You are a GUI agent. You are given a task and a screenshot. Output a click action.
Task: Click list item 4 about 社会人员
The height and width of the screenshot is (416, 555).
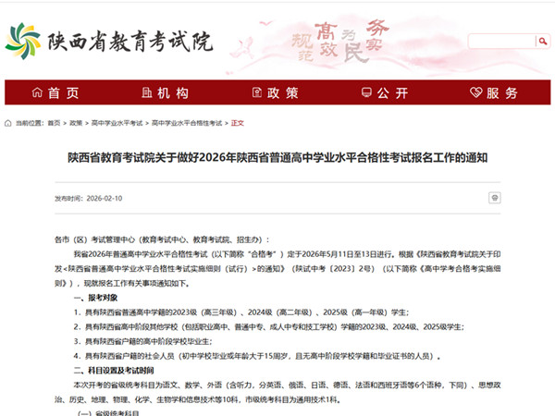pos(257,356)
